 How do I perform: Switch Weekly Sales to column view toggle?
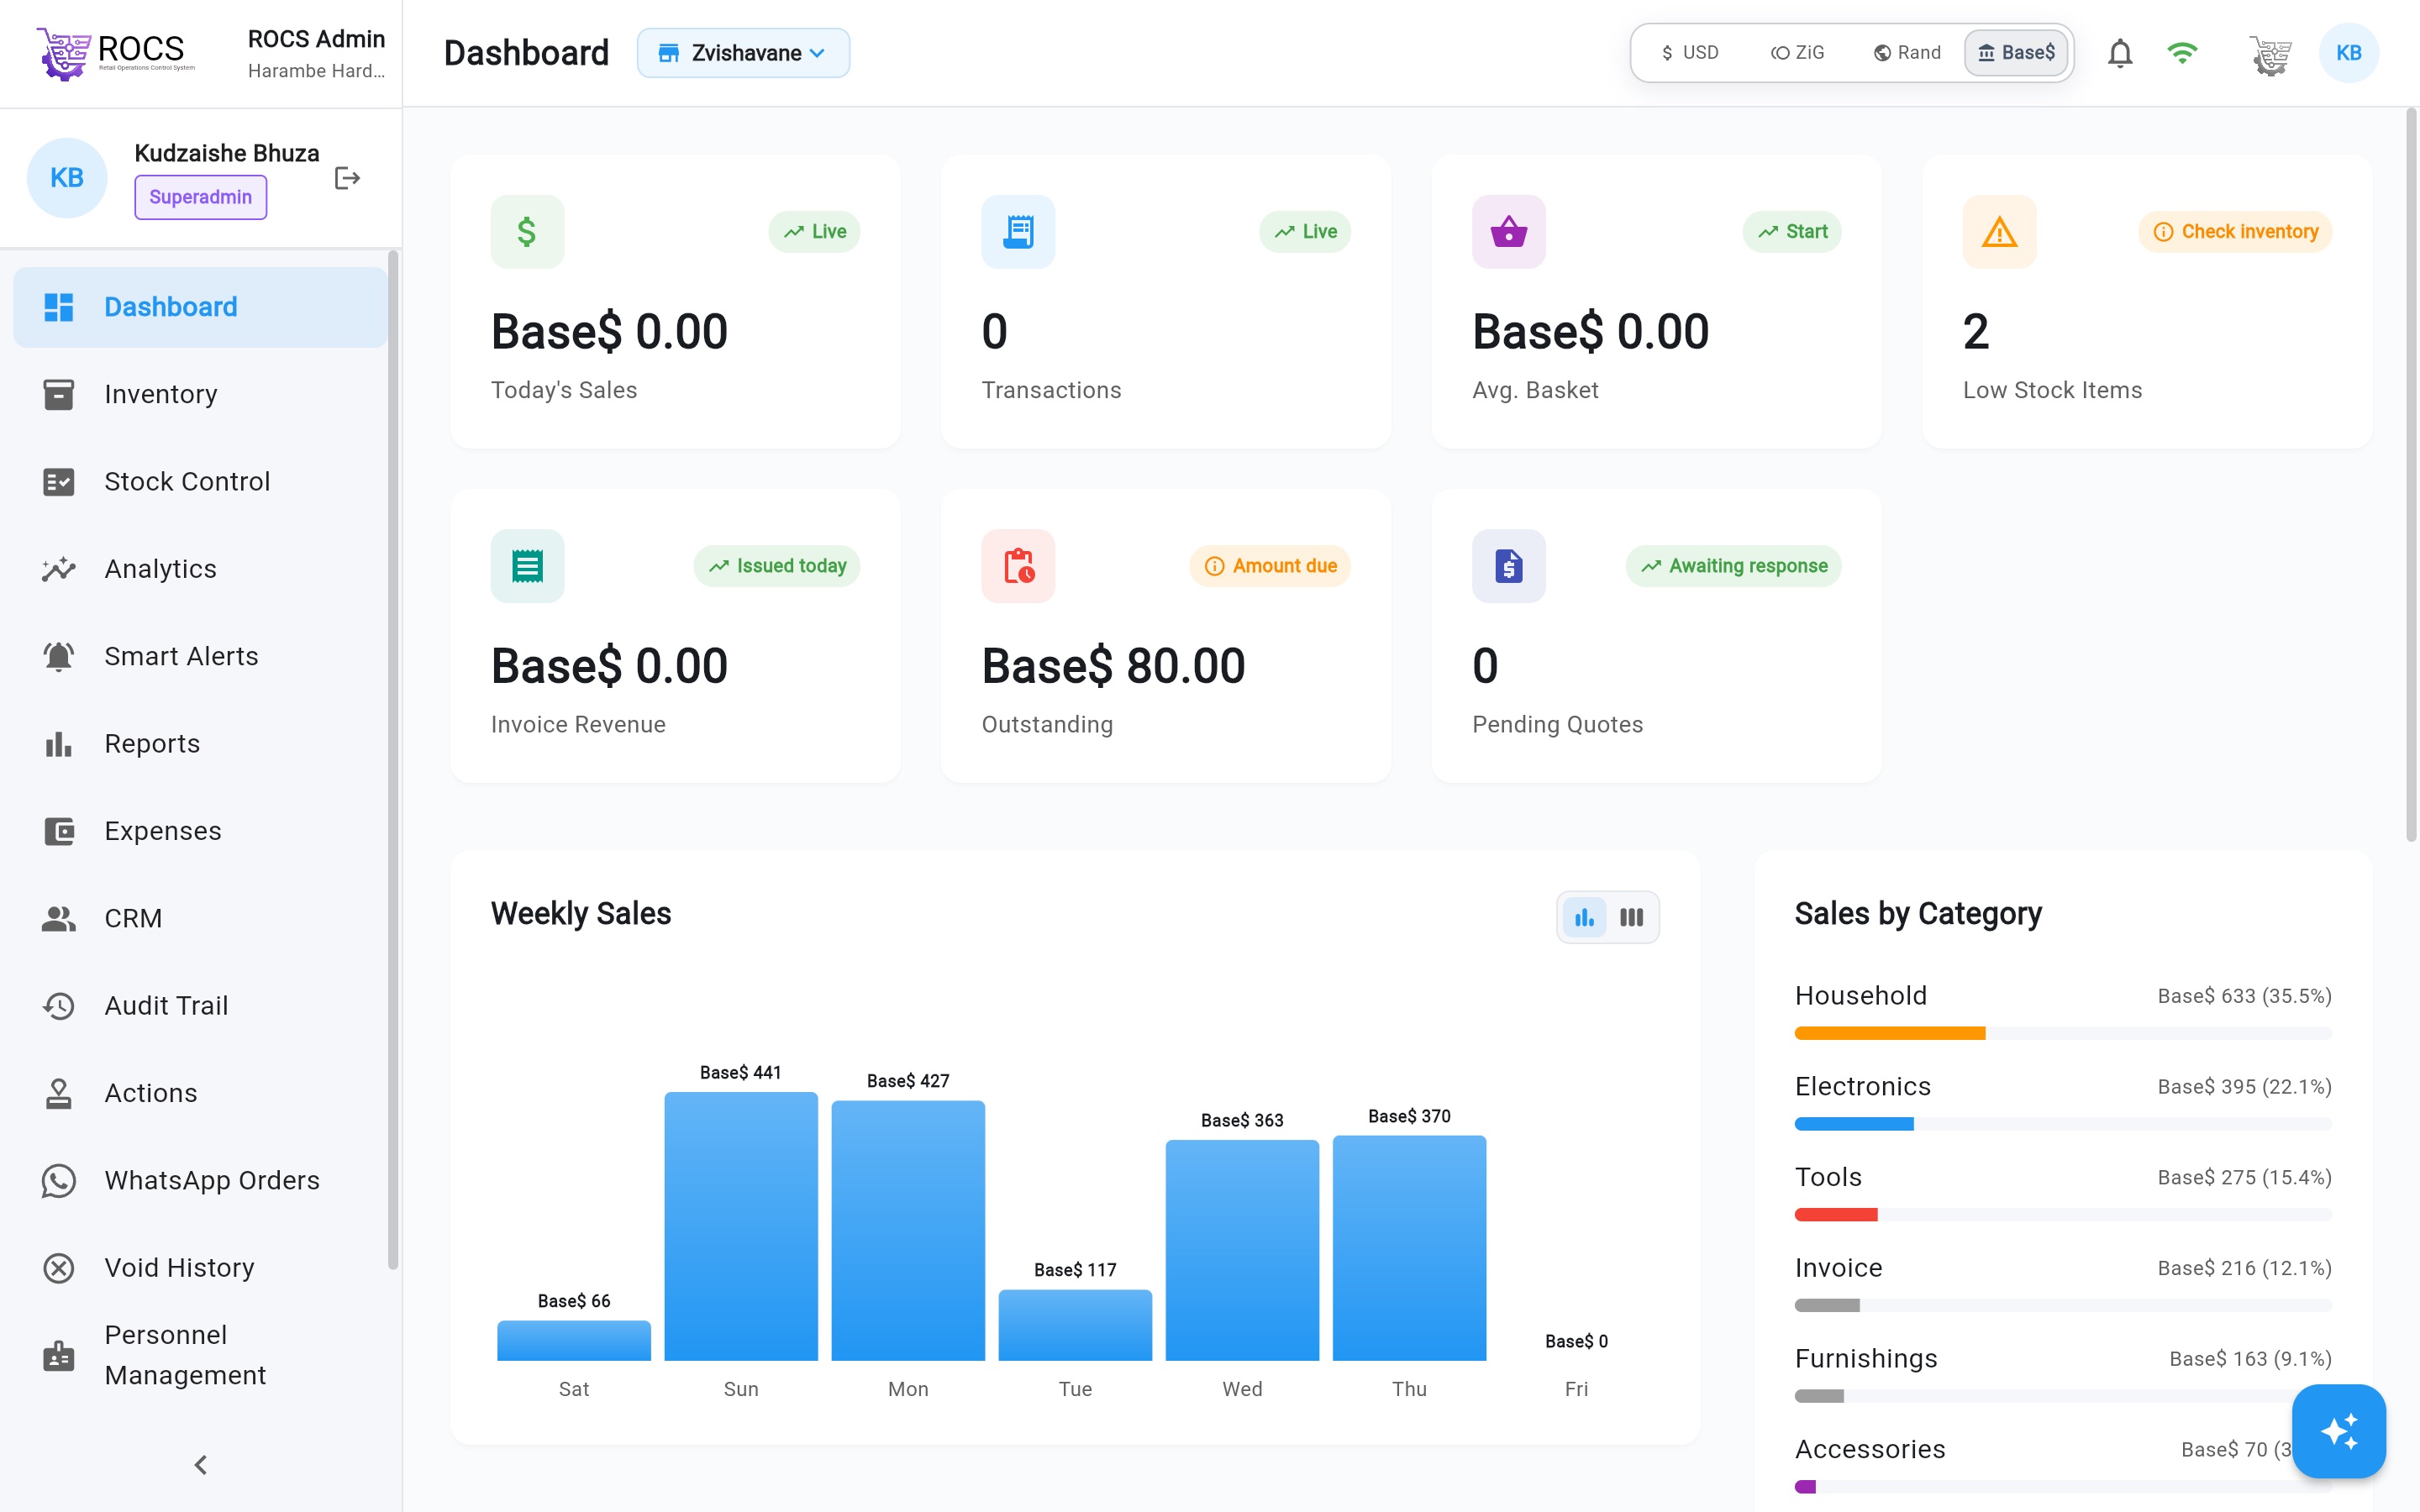1631,917
